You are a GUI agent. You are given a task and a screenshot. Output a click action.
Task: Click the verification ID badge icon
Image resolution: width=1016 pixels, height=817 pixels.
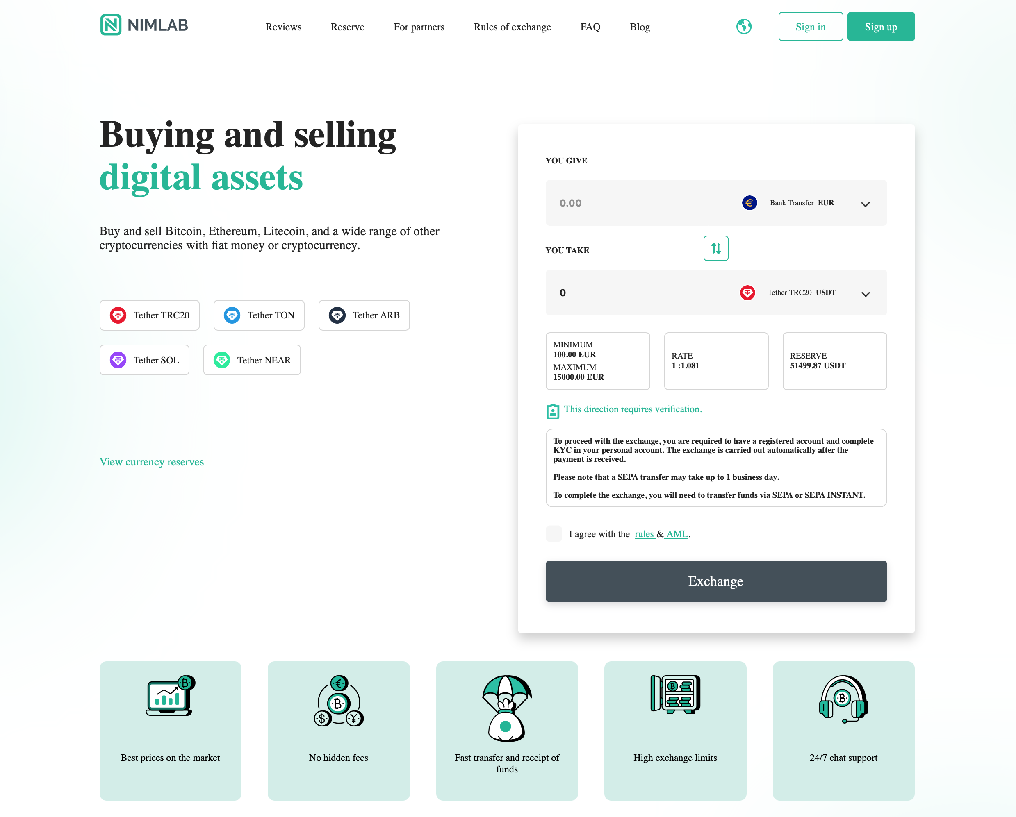coord(552,411)
